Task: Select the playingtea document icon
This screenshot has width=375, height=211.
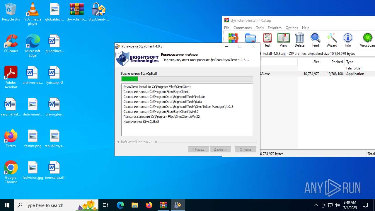Action: pyautogui.click(x=54, y=107)
